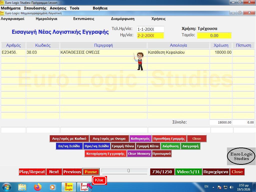Open File Explorer from taskbar
The height and width of the screenshot is (192, 256).
[x=22, y=187]
